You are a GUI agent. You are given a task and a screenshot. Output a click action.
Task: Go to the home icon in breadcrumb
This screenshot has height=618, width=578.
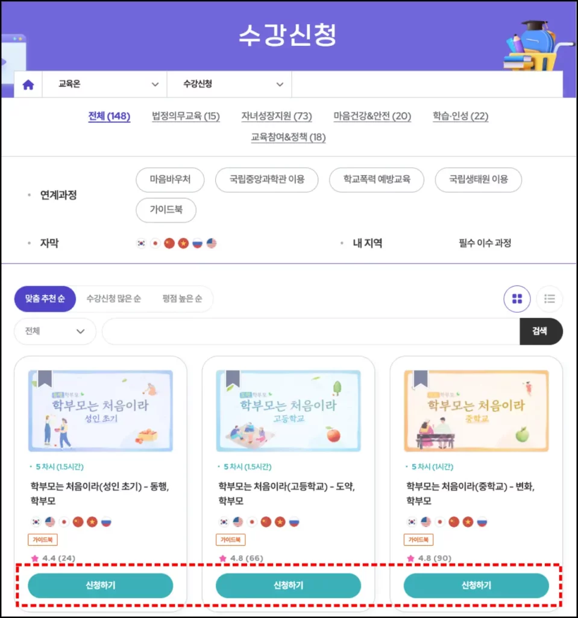28,84
